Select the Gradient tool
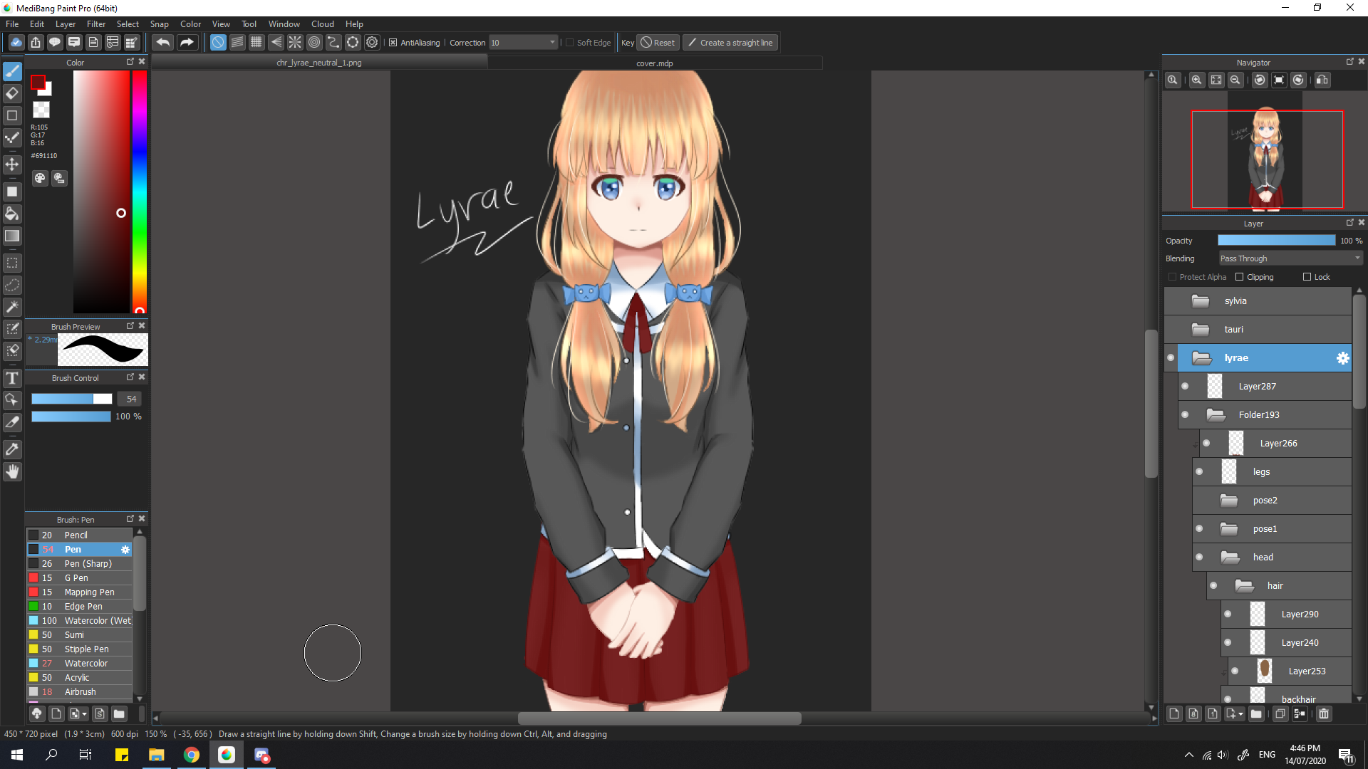This screenshot has height=769, width=1368. [12, 236]
